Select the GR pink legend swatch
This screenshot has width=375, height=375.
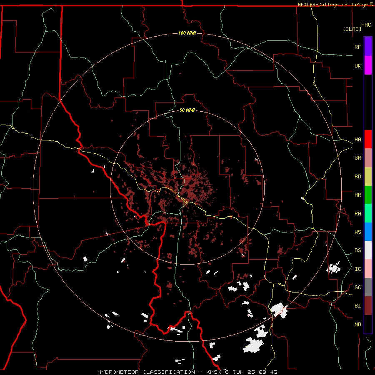368,158
